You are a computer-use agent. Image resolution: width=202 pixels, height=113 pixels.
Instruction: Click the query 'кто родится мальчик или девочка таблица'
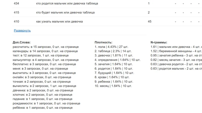point(67,4)
